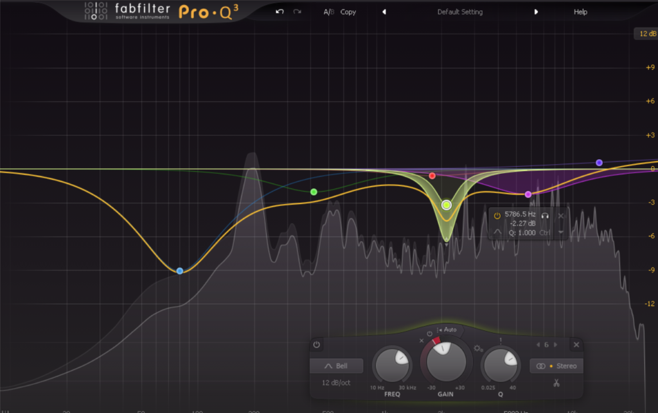Click the 5786.5 Hz frequency value

(520, 214)
